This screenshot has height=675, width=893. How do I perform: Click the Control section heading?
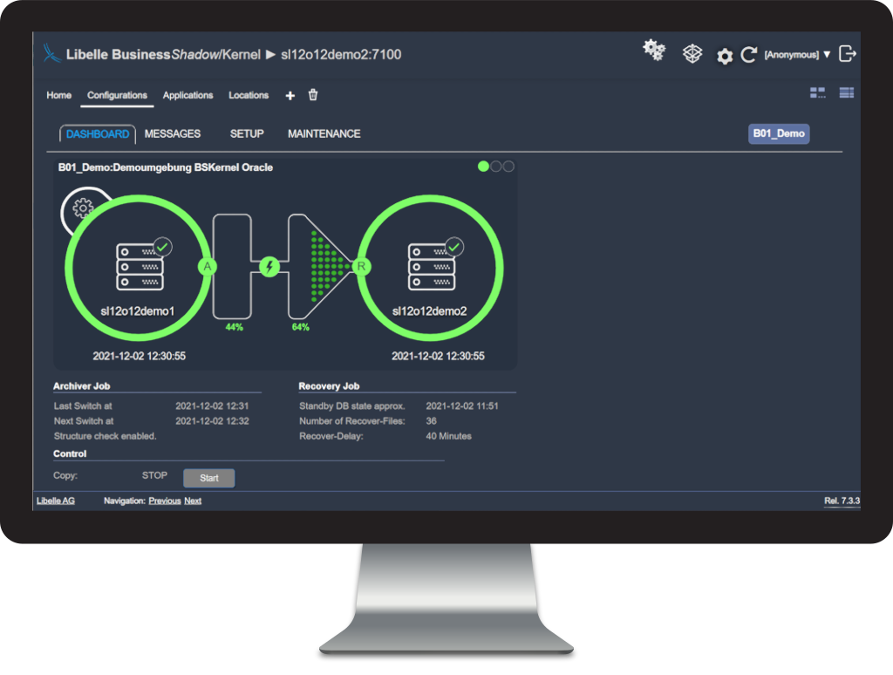point(70,454)
